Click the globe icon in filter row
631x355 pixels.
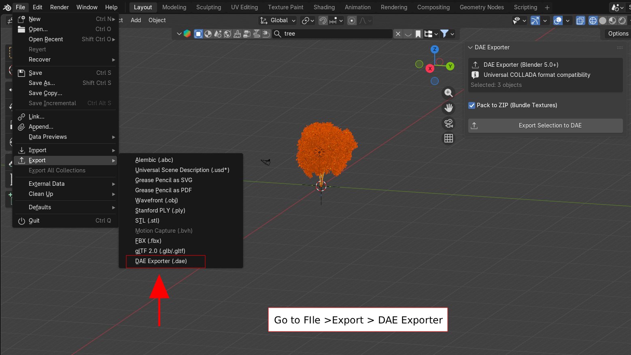[x=227, y=34]
